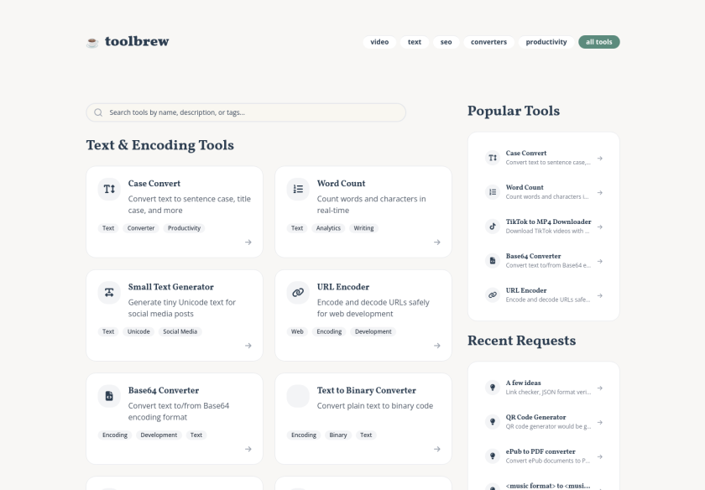Switch to the seo category tab

446,42
